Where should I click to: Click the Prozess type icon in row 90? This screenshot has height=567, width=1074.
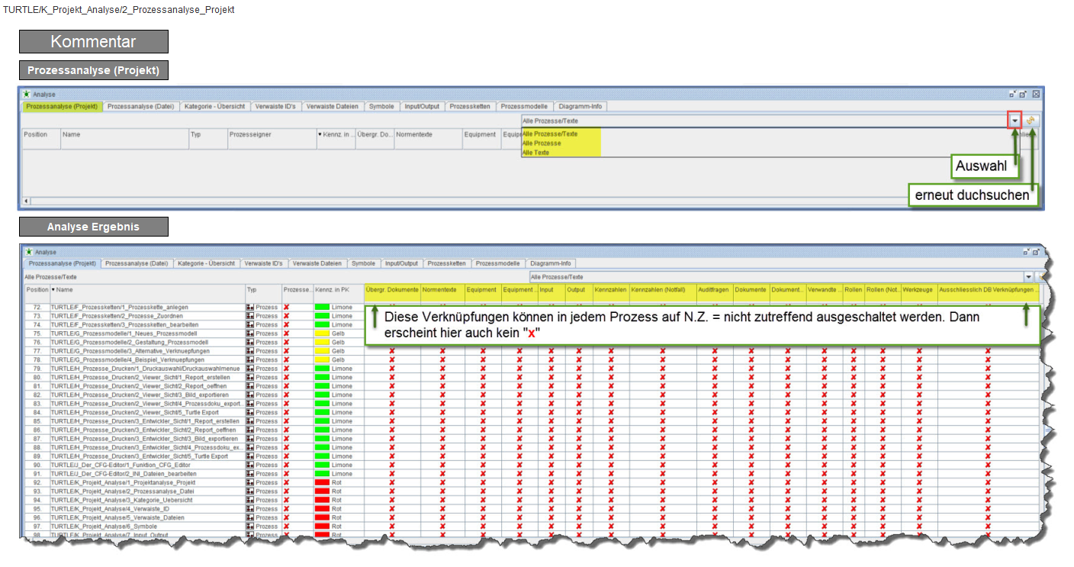coord(250,465)
